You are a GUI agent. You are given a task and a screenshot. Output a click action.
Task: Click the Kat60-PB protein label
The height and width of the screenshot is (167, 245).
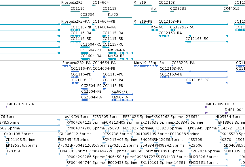pyautogui.click(x=119, y=92)
